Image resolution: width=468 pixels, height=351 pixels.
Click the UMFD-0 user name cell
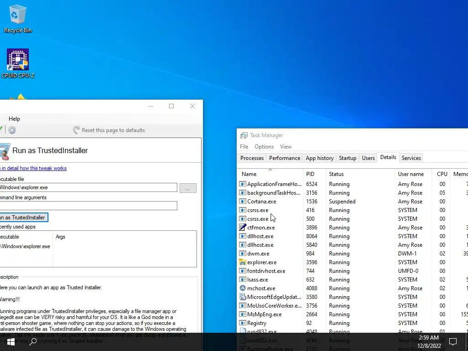pyautogui.click(x=408, y=271)
